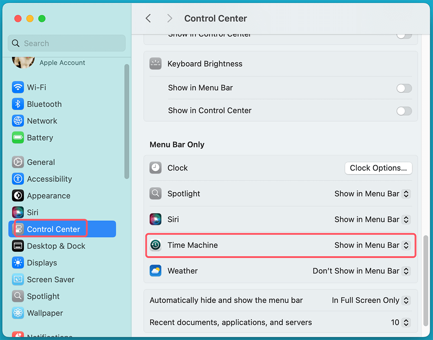Click the Weather icon
This screenshot has height=340, width=433.
(155, 271)
